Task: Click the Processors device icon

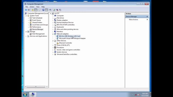Action: click(55, 47)
